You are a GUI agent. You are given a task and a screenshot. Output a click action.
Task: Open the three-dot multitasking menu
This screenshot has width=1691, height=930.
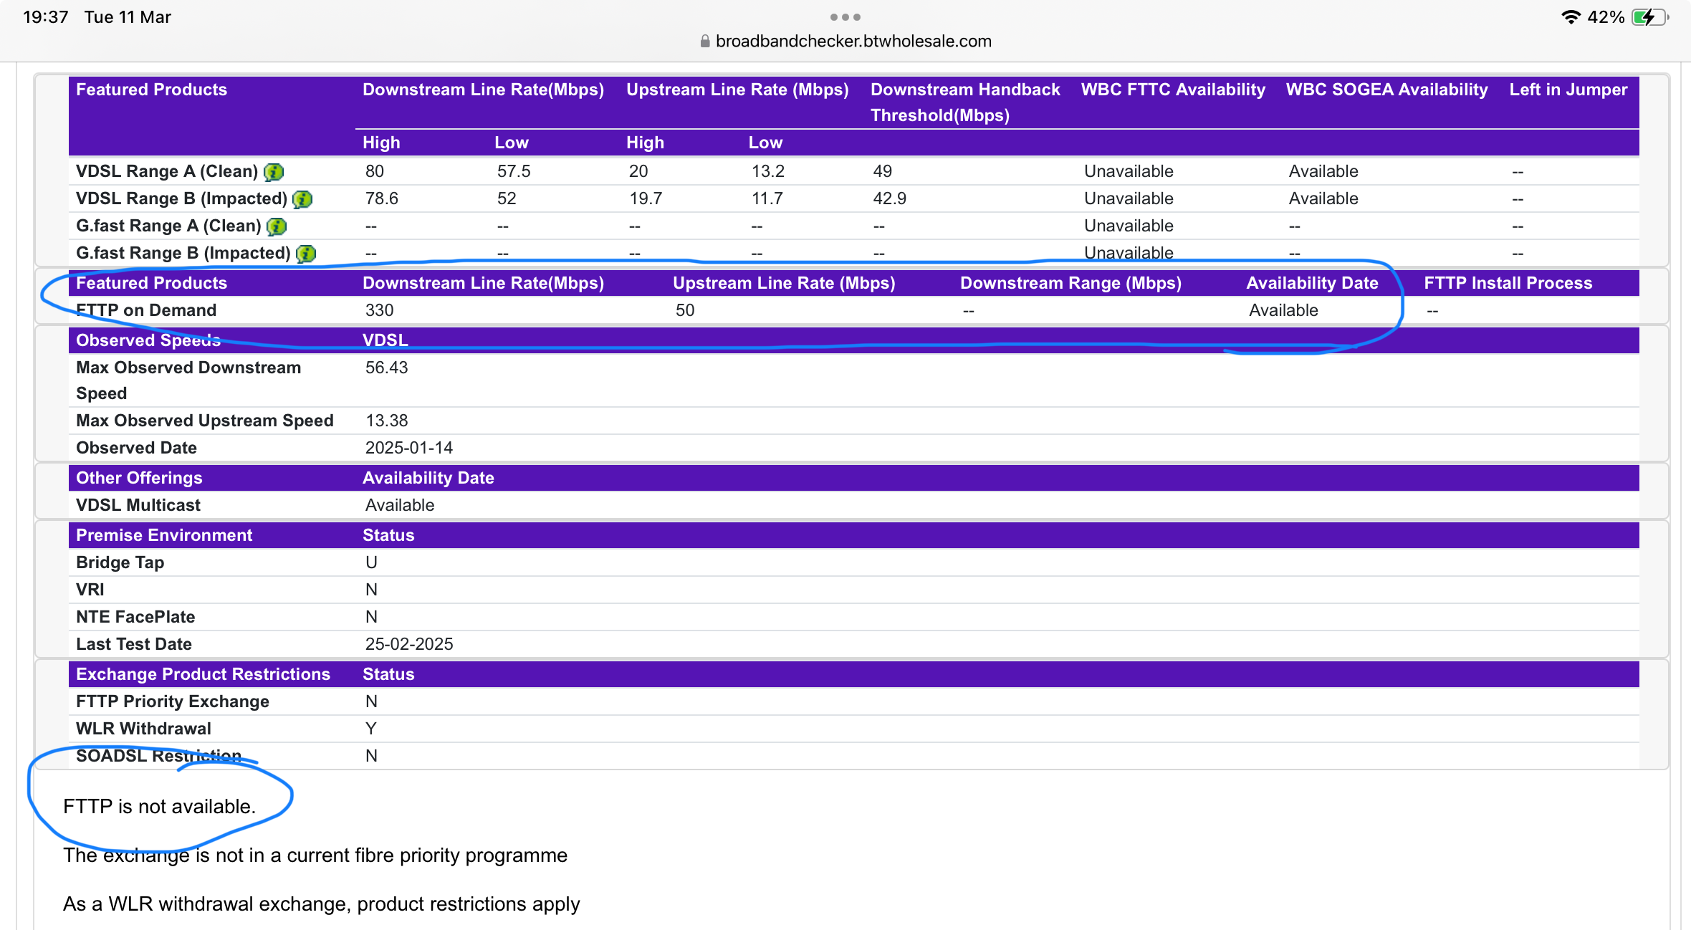(x=845, y=17)
